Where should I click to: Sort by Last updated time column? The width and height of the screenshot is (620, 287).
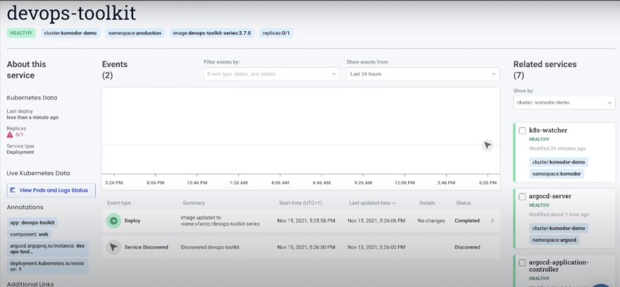(373, 203)
